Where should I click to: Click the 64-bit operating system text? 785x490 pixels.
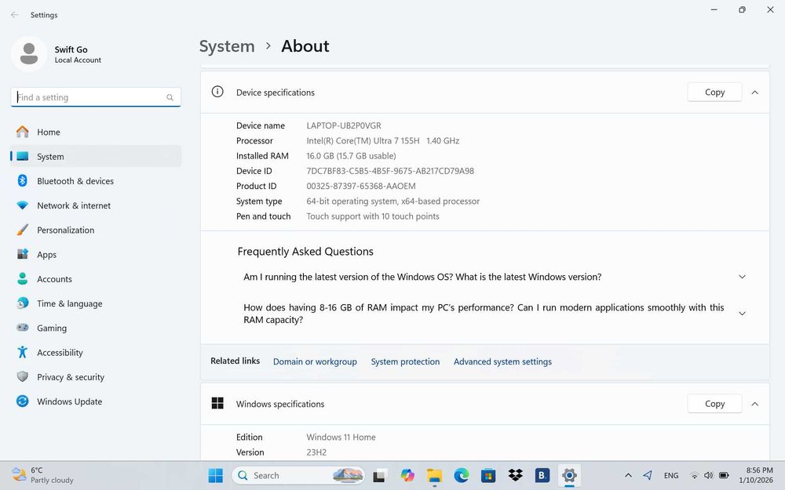(x=393, y=201)
